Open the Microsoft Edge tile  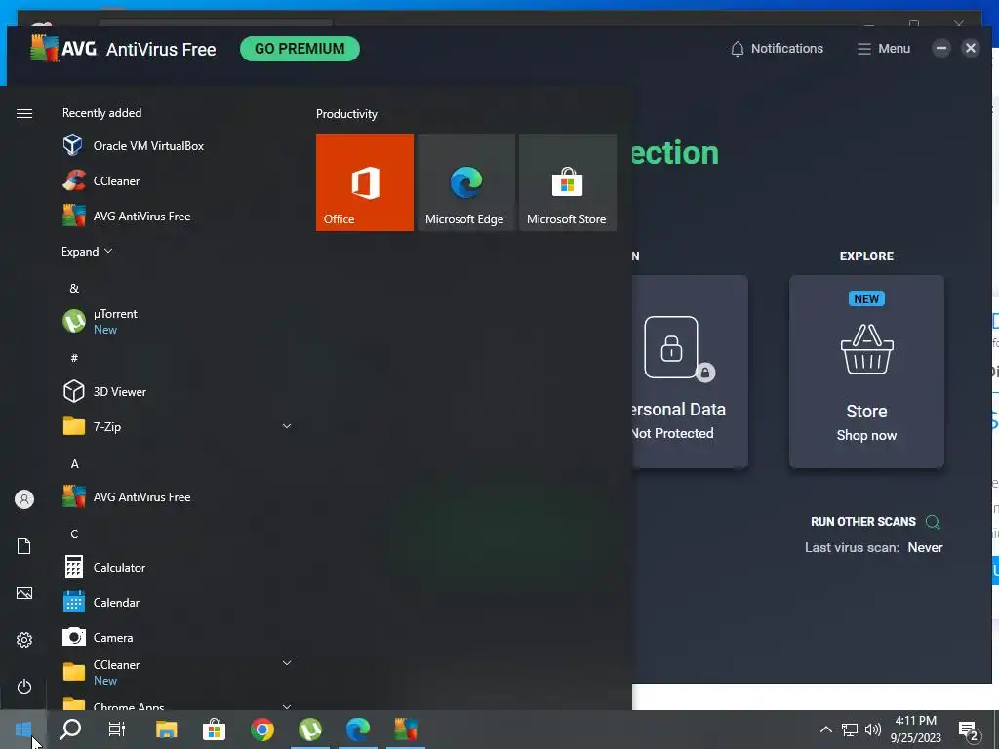[x=465, y=182]
